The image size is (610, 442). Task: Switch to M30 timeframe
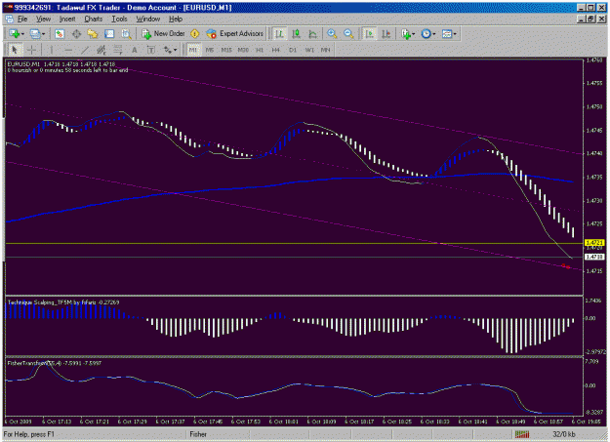point(243,50)
